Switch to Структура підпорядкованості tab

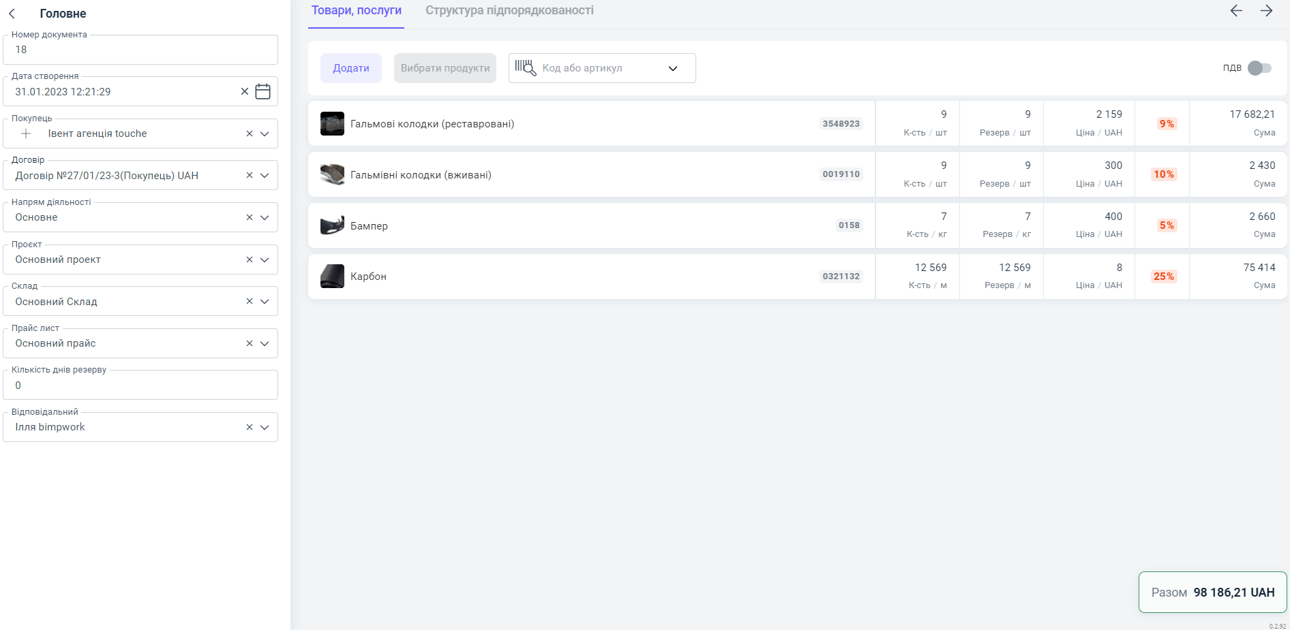[x=509, y=11]
